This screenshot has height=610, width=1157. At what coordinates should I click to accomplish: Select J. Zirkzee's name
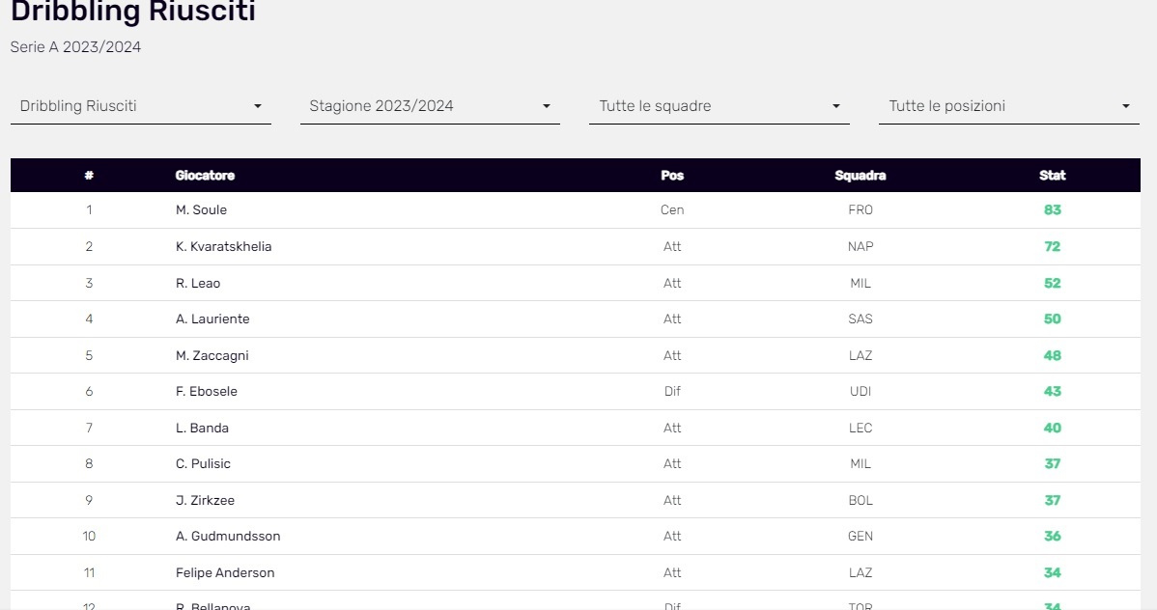(x=205, y=501)
